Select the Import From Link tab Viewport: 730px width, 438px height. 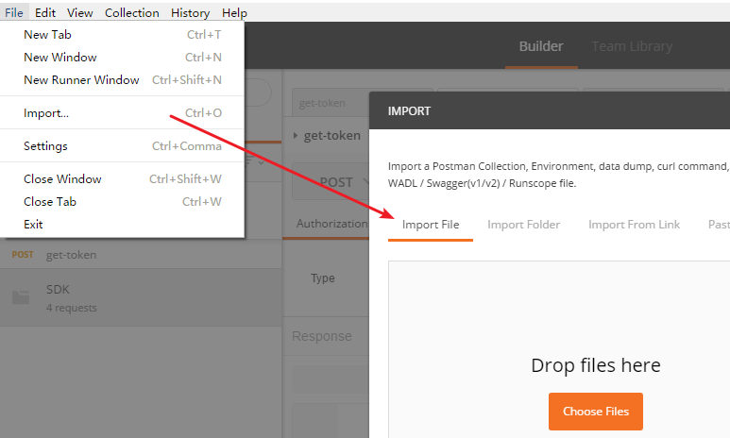tap(634, 225)
